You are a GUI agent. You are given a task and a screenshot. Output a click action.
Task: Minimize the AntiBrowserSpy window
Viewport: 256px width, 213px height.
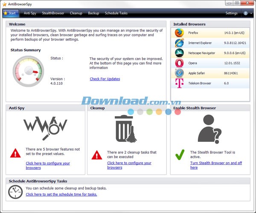229,3
